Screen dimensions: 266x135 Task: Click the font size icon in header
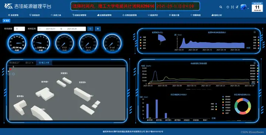pyautogui.click(x=237, y=7)
